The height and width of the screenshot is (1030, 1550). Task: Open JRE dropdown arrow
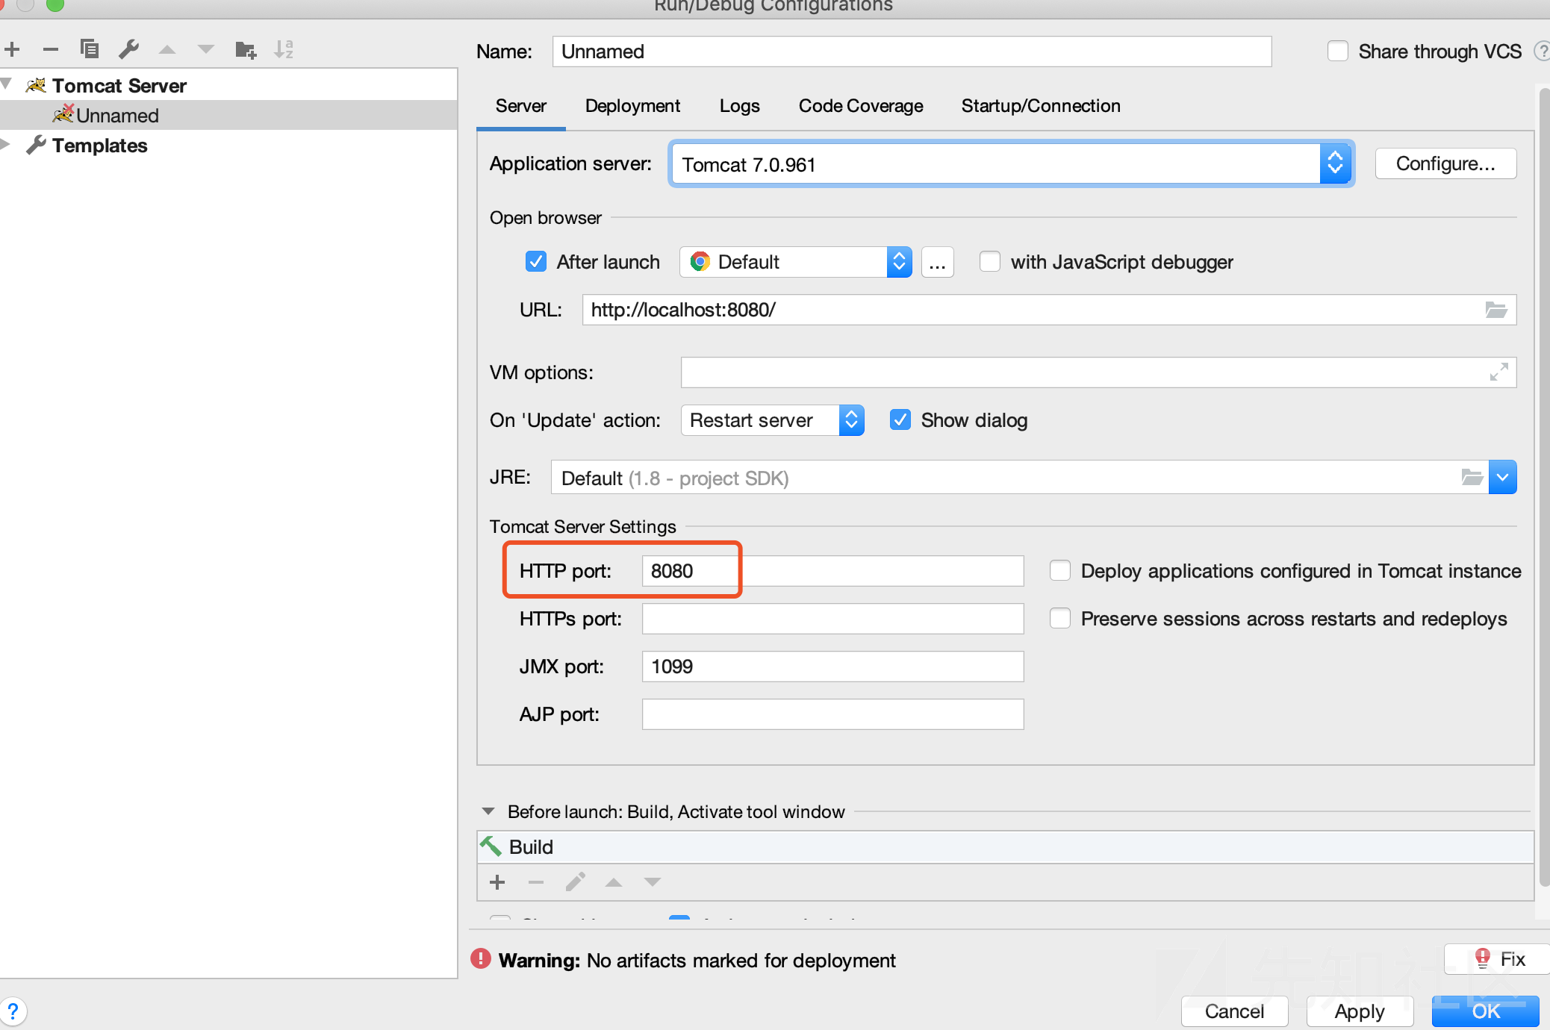(x=1503, y=477)
